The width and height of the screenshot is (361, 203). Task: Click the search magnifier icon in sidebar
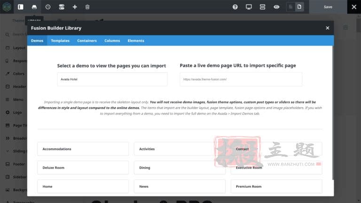(x=8, y=34)
